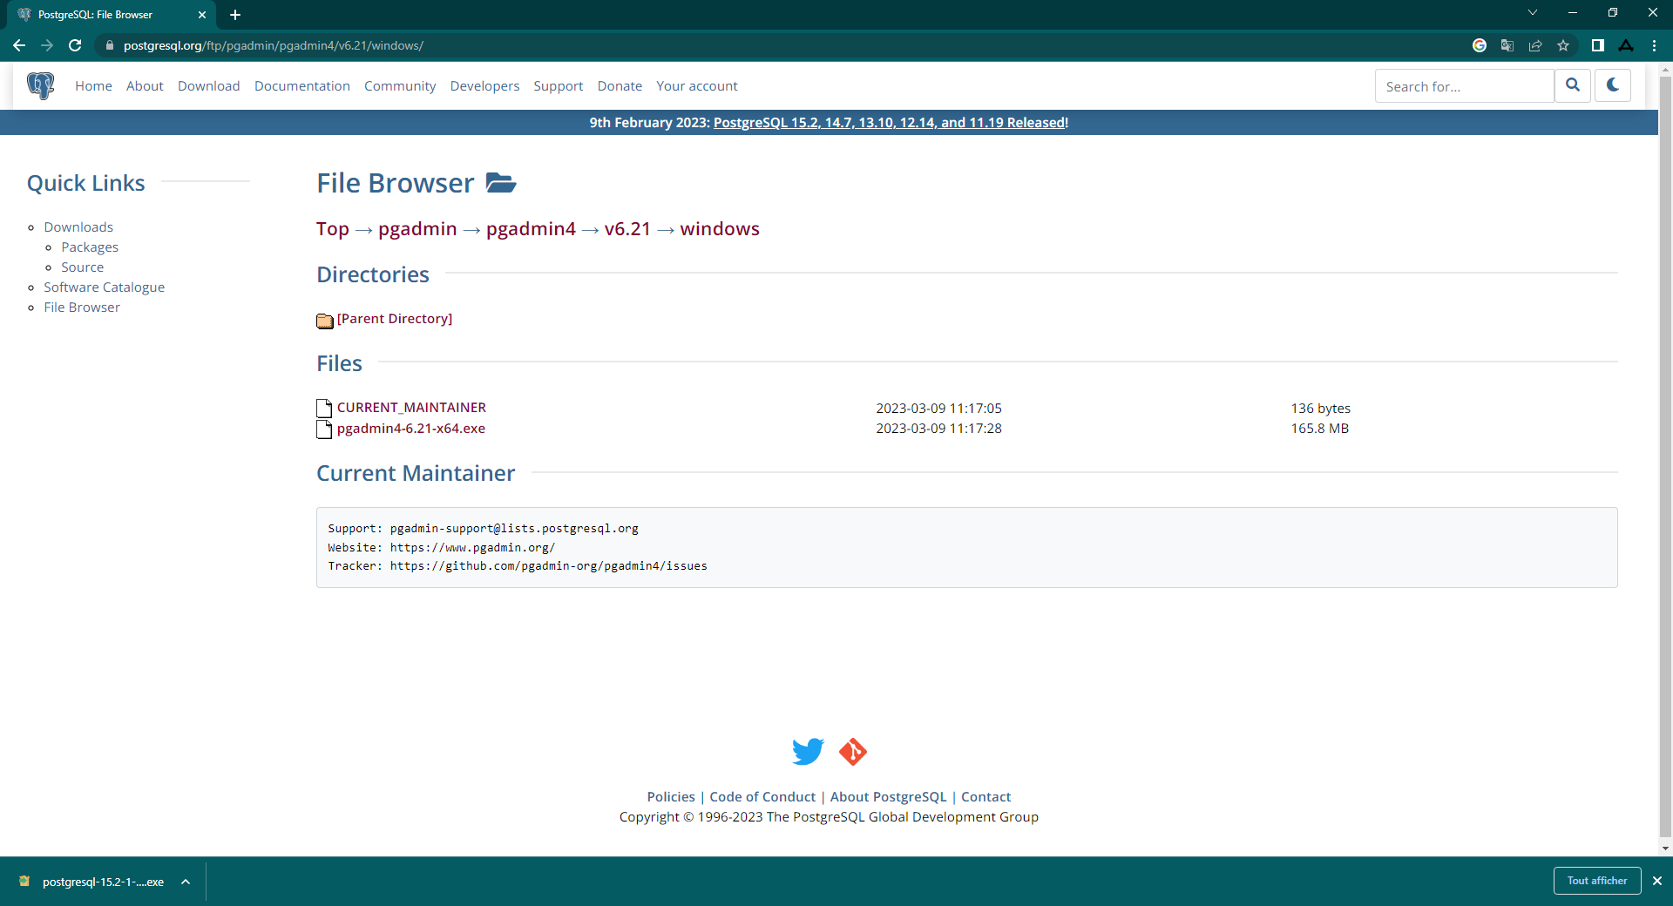The height and width of the screenshot is (906, 1673).
Task: Go to pgadmin breadcrumb
Action: 417,228
